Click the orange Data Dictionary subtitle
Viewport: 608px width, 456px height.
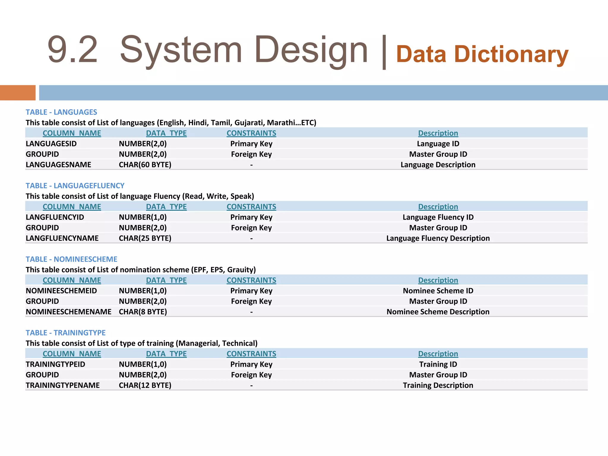(482, 54)
